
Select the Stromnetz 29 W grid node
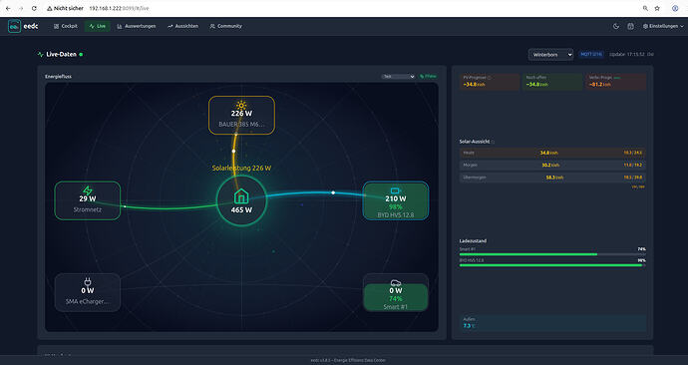[x=88, y=200]
